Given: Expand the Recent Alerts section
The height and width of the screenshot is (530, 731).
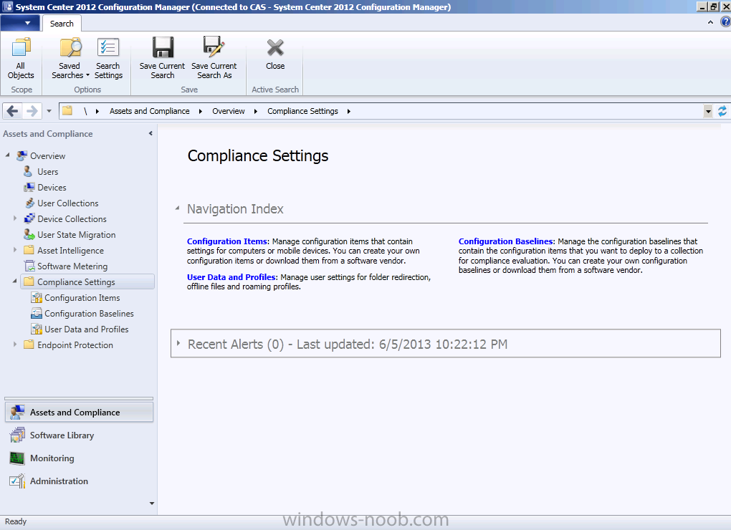Looking at the screenshot, I should click(178, 343).
